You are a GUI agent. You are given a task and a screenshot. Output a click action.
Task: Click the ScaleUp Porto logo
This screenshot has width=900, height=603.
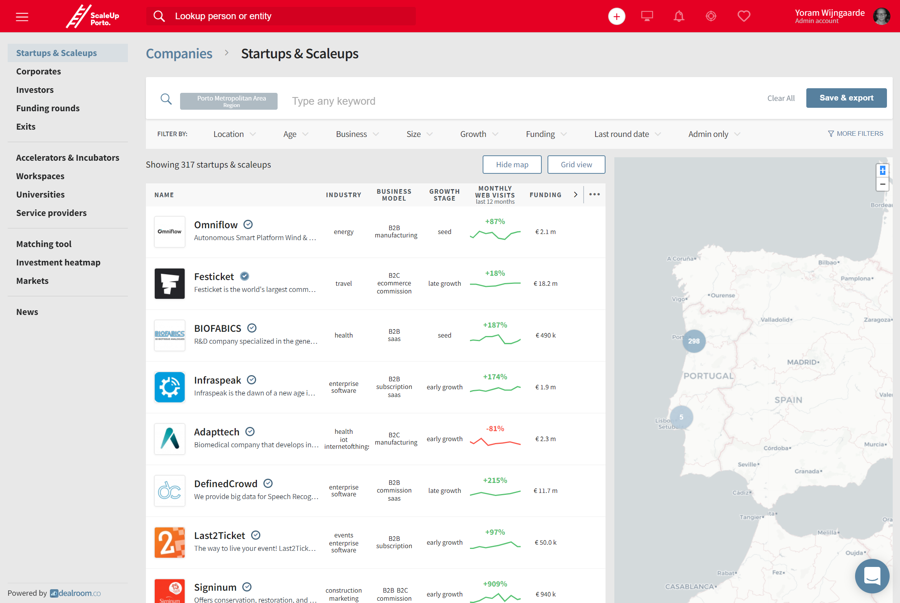93,16
